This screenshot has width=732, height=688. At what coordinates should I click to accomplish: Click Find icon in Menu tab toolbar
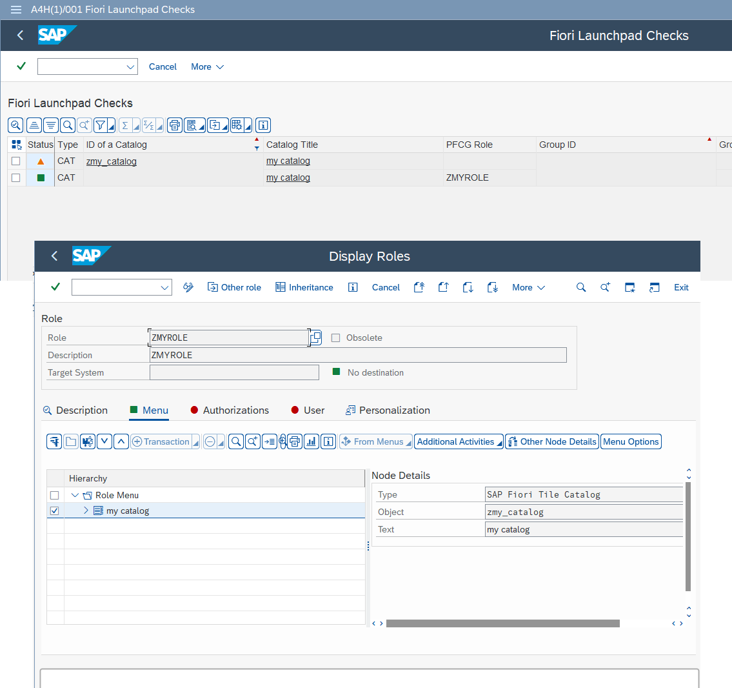pyautogui.click(x=237, y=441)
